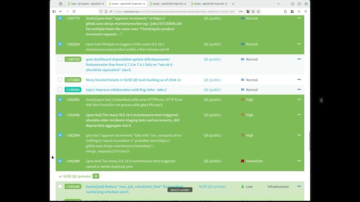Screen dimensions: 360x202
Task: Open the recent browsing (Firefox View) icon
Action: (61, 4)
